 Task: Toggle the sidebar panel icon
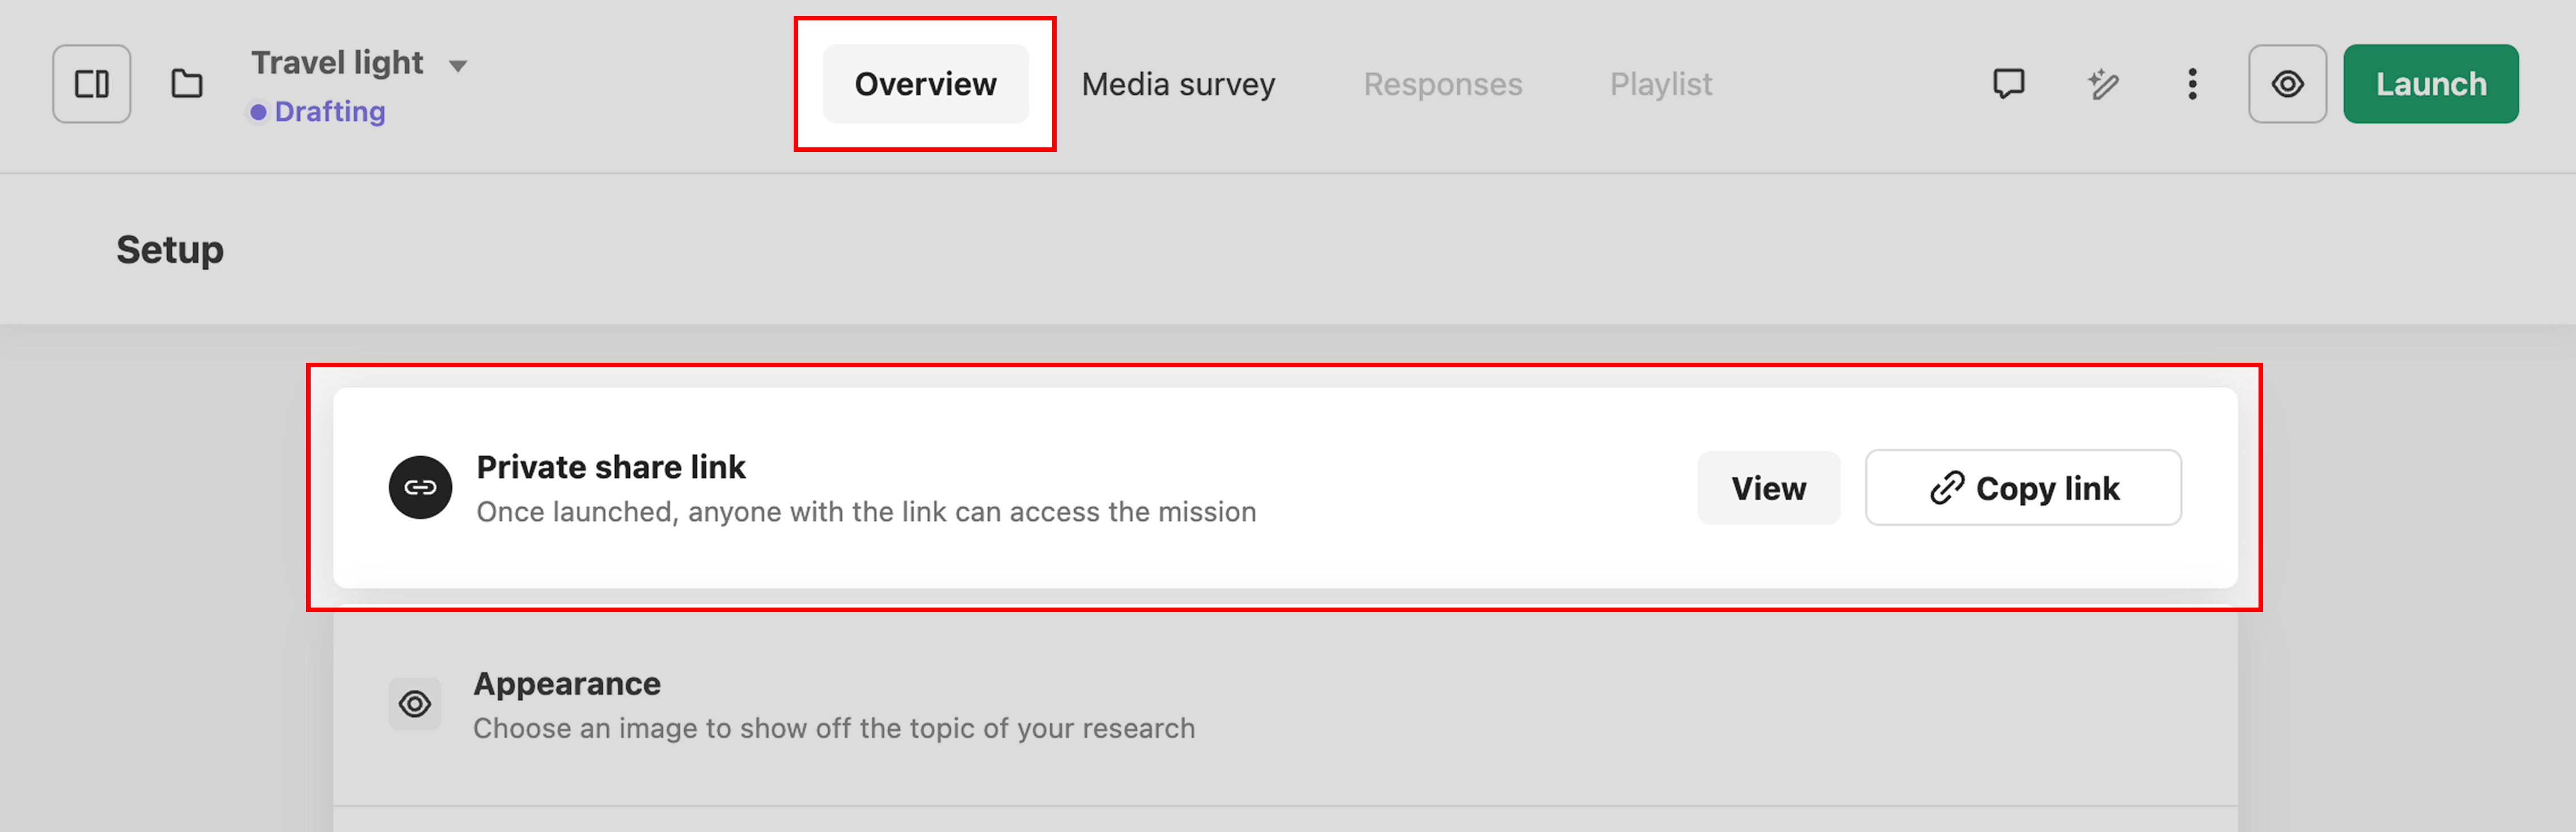pos(91,84)
